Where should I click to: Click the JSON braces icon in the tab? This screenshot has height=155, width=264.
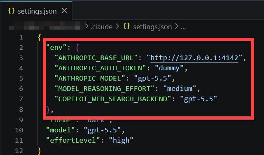[11, 11]
